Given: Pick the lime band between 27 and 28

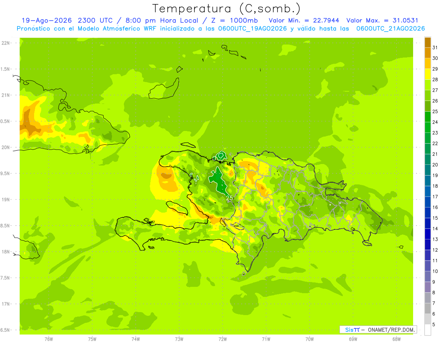Looking at the screenshot, I should (x=428, y=85).
